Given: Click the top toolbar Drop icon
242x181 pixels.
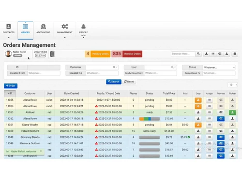Looking at the screenshot, I should point(206,54).
